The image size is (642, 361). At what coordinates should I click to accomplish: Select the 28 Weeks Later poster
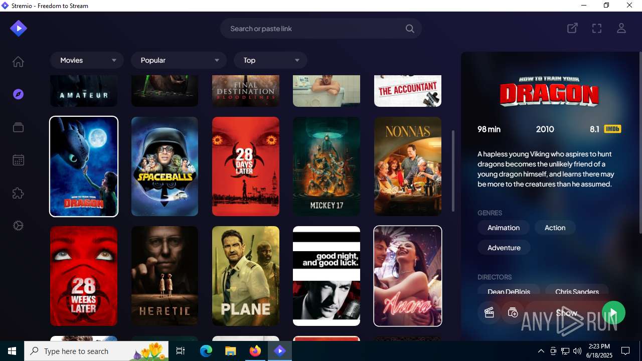coord(84,276)
